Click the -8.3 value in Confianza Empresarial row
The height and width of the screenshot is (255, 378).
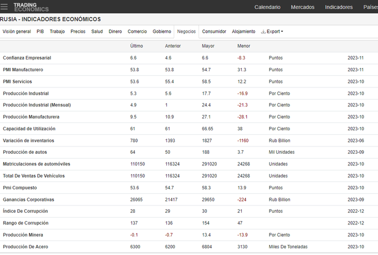(x=241, y=58)
